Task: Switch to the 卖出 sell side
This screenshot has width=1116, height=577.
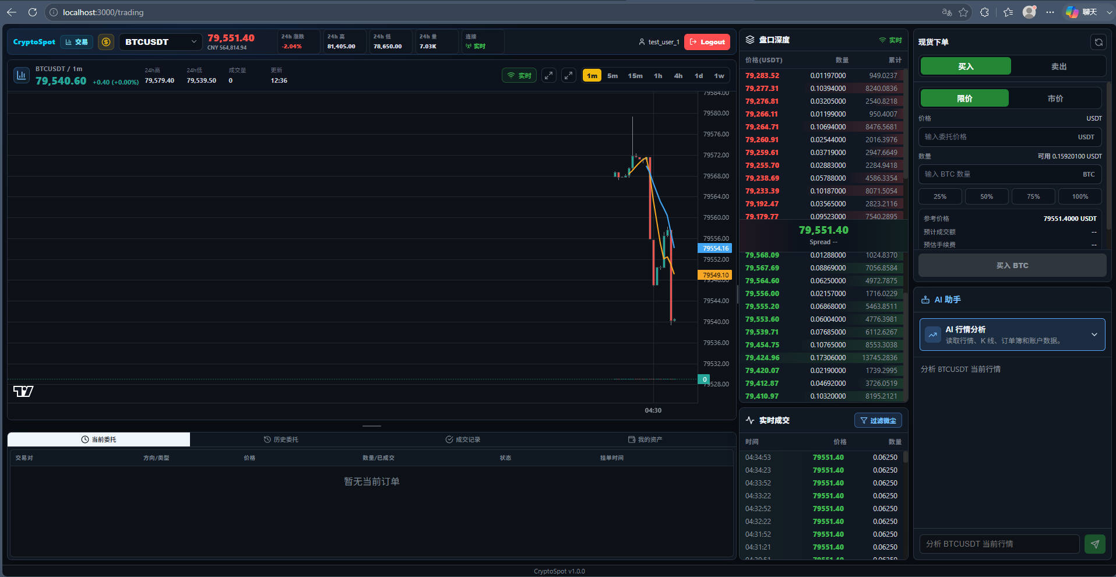Action: [x=1059, y=66]
